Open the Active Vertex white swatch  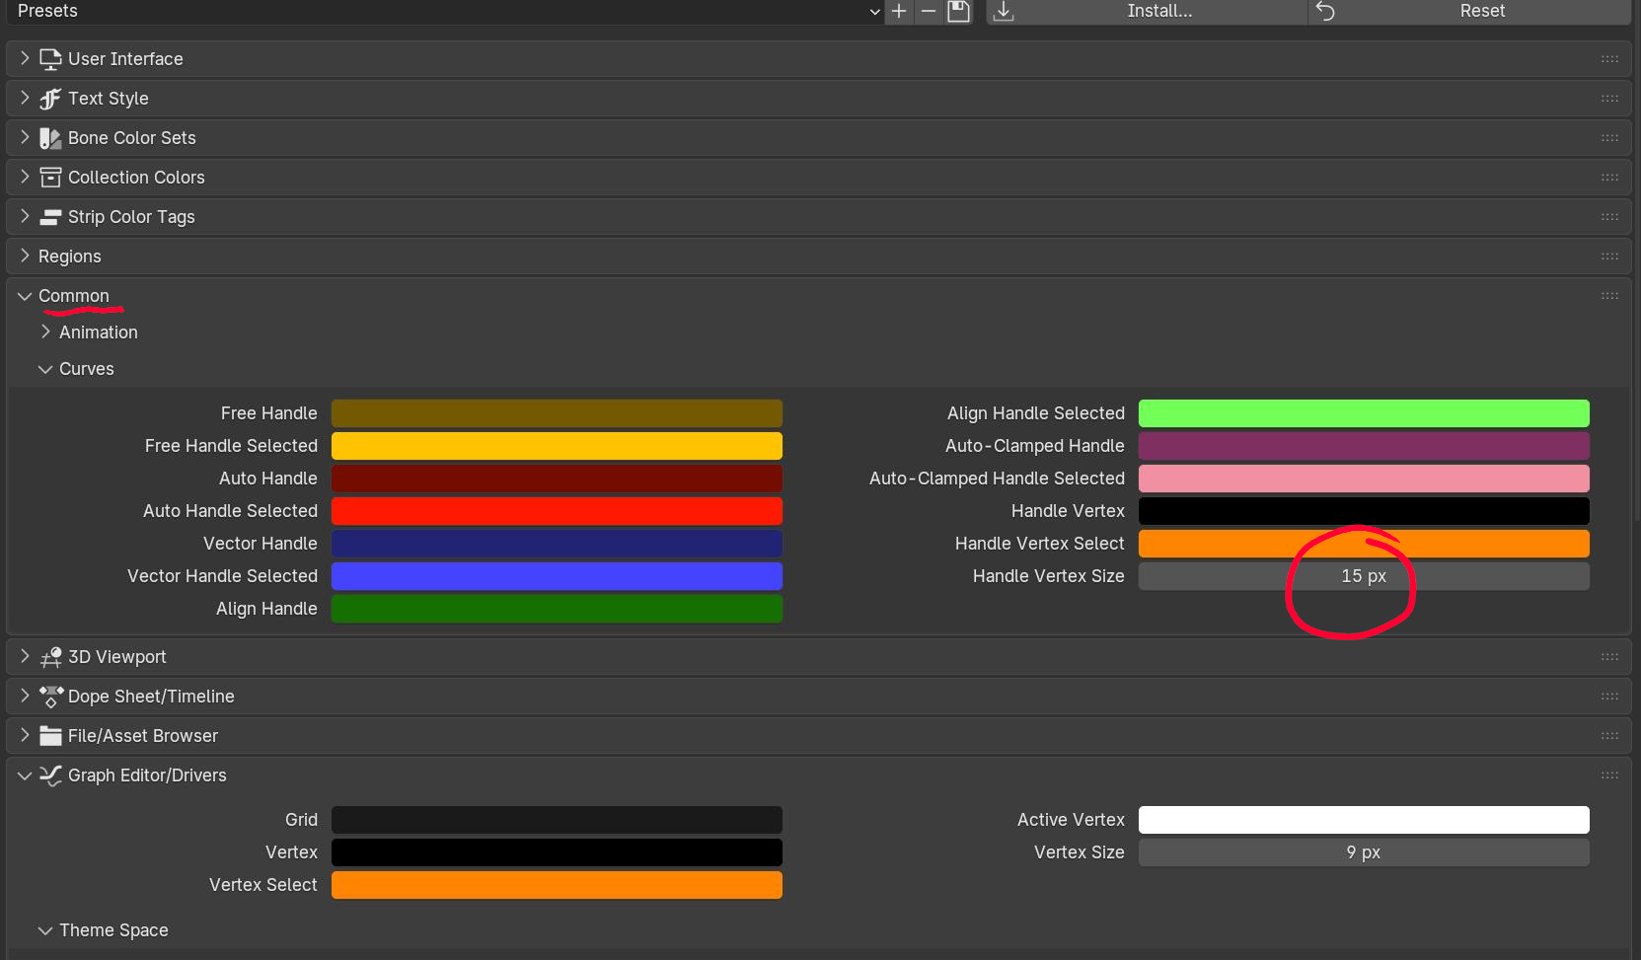pyautogui.click(x=1364, y=820)
